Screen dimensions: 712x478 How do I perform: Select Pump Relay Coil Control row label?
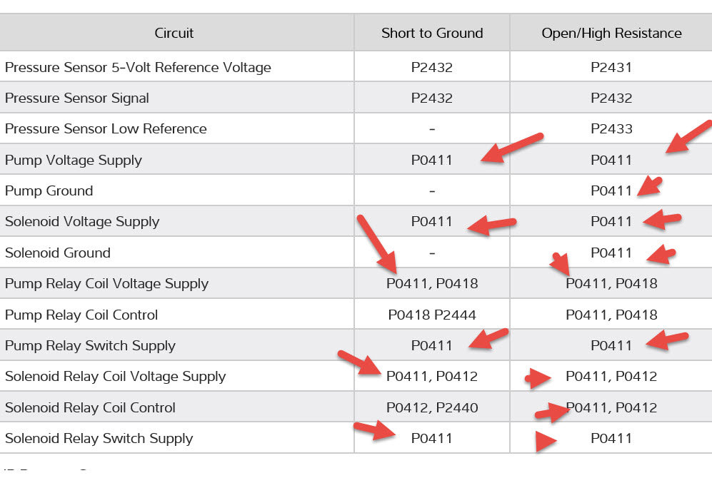pos(81,315)
